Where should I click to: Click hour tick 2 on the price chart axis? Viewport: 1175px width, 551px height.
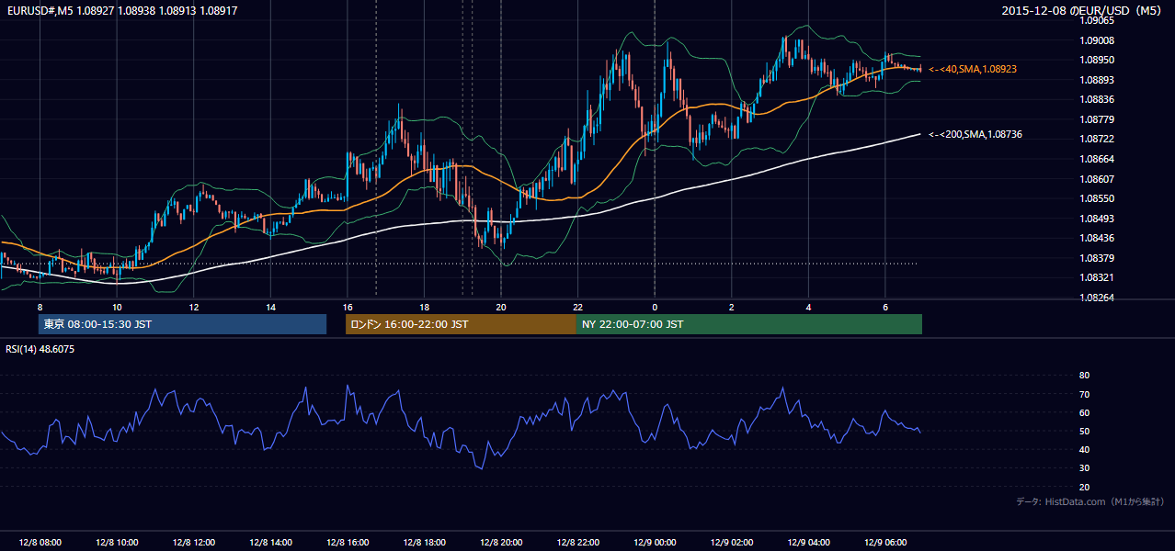[731, 307]
